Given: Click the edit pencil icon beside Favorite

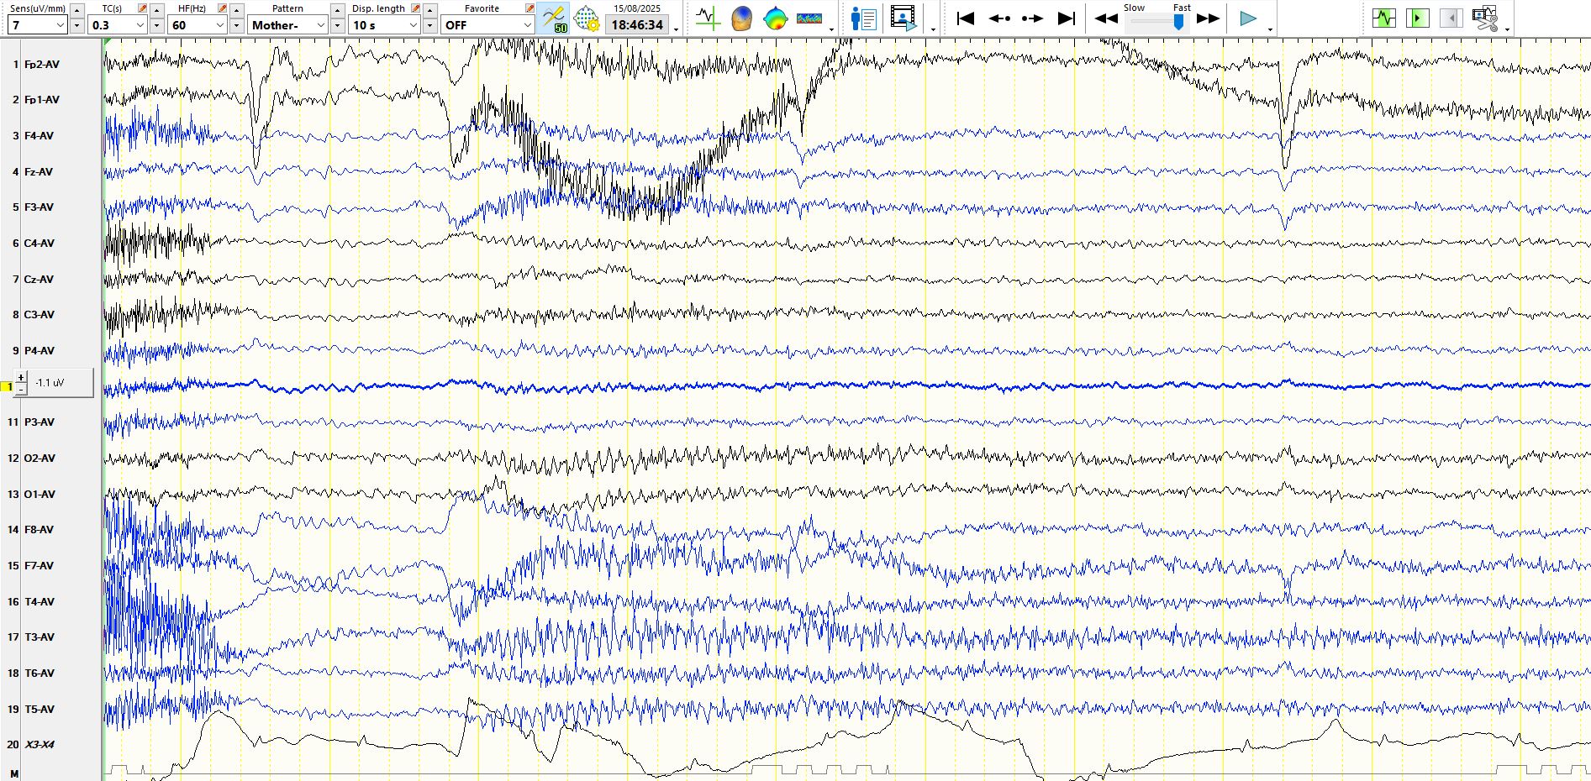Looking at the screenshot, I should (529, 8).
